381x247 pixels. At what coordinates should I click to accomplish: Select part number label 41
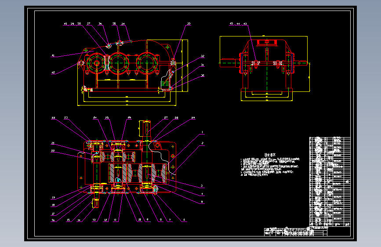[53, 56]
